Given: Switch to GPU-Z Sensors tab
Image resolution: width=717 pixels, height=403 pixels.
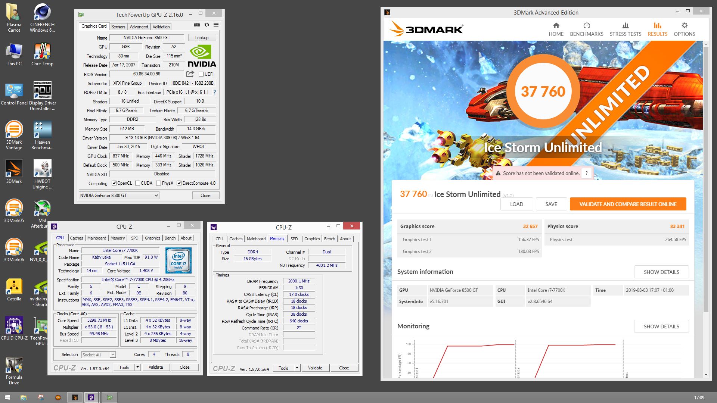Looking at the screenshot, I should (118, 27).
